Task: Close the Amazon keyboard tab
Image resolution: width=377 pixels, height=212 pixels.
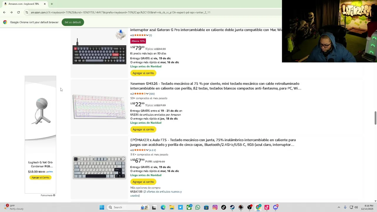Action: pyautogui.click(x=45, y=4)
